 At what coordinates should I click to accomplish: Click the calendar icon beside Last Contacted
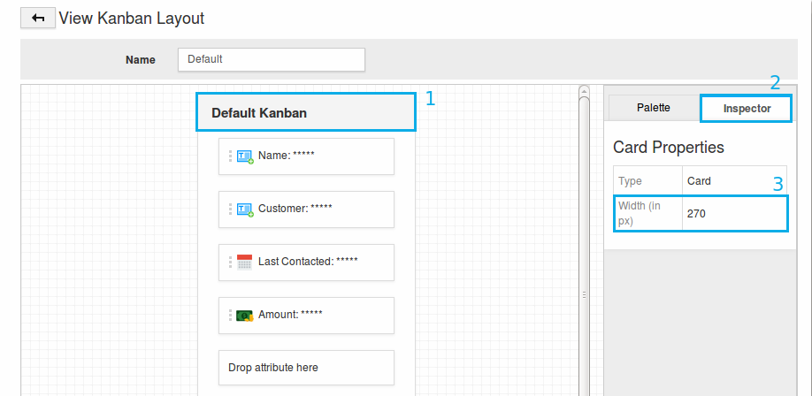coord(245,262)
